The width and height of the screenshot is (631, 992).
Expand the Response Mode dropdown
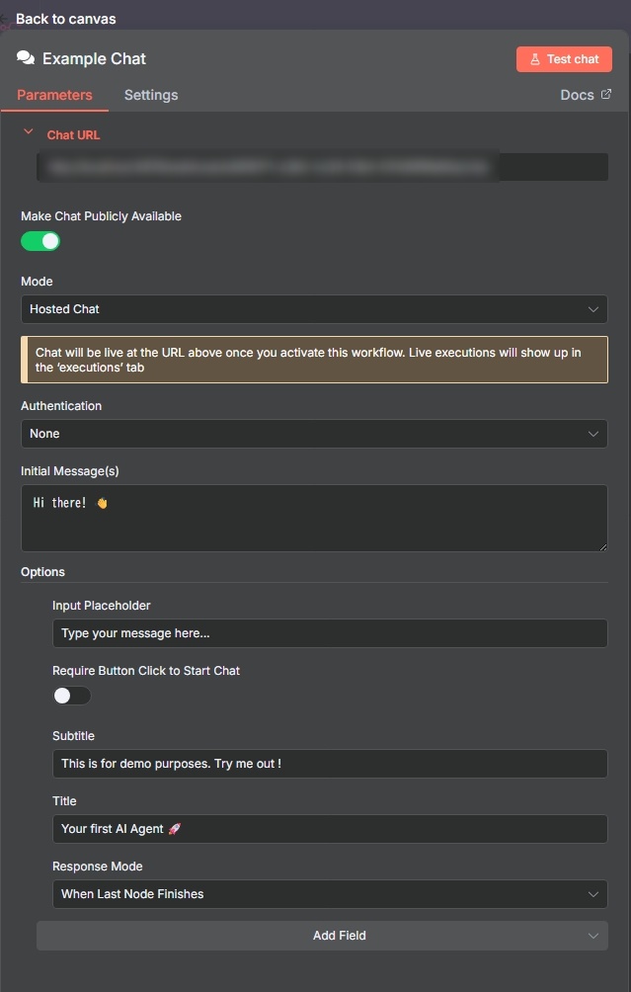[x=330, y=894]
